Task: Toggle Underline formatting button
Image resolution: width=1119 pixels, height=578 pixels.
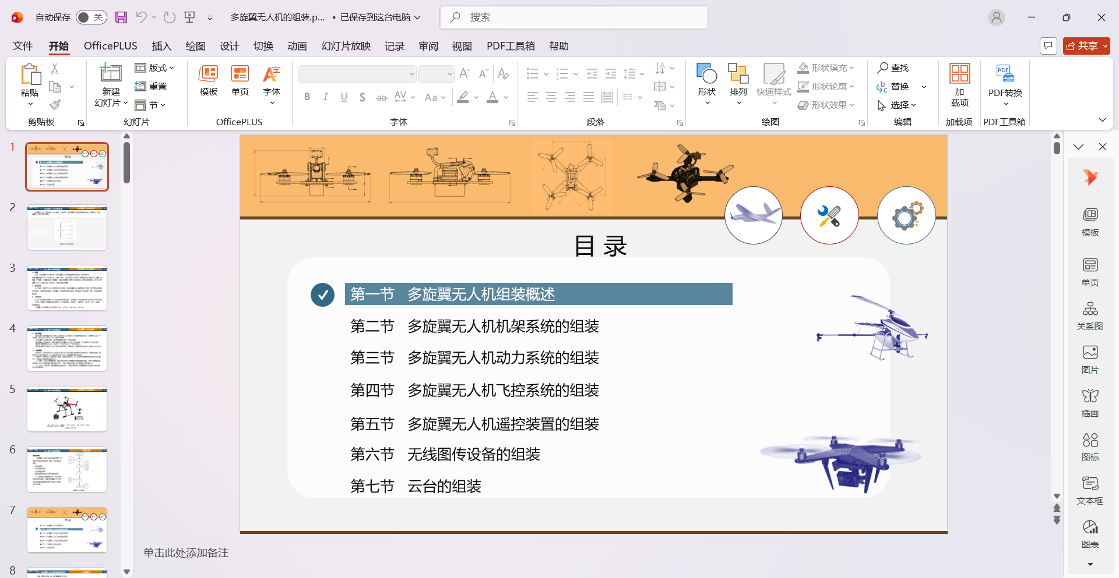Action: [344, 97]
